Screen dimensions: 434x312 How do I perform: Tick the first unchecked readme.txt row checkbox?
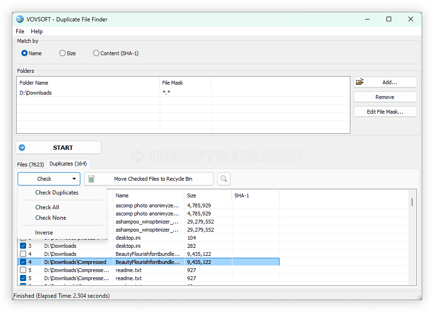coord(23,270)
